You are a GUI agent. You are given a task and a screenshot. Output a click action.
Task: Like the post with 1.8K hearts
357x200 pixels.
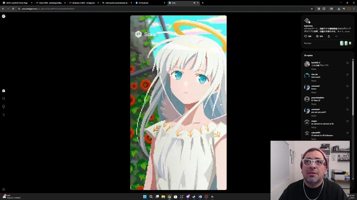308,36
